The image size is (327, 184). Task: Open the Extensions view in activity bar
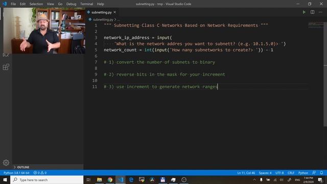click(x=6, y=67)
